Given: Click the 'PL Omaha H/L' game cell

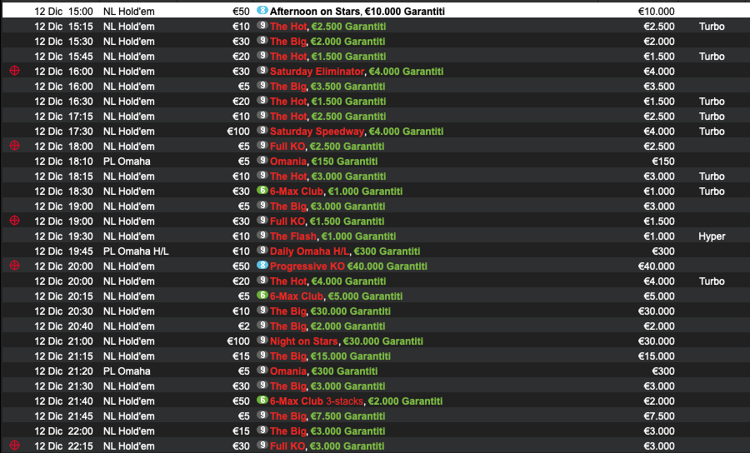Looking at the screenshot, I should [x=136, y=251].
